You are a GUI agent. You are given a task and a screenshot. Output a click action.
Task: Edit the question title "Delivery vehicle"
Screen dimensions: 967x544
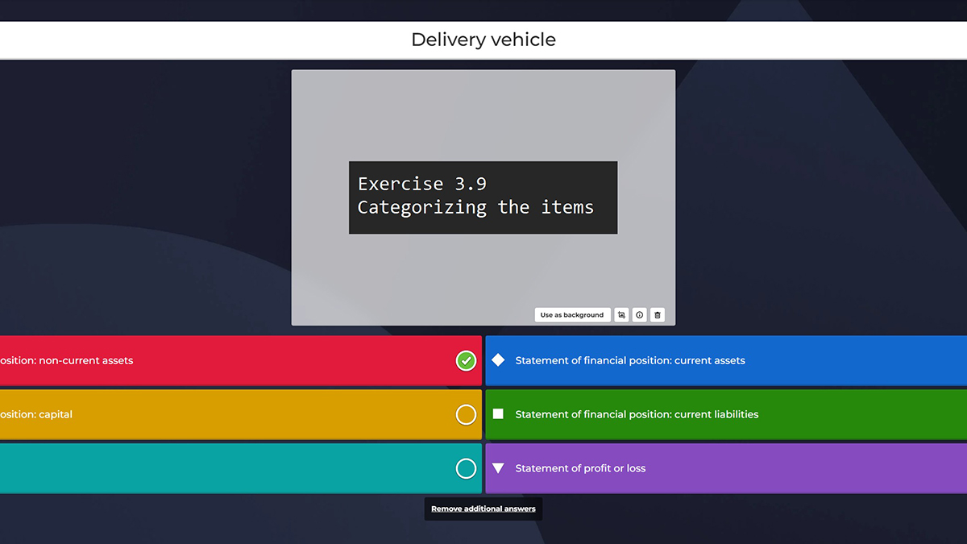coord(483,39)
